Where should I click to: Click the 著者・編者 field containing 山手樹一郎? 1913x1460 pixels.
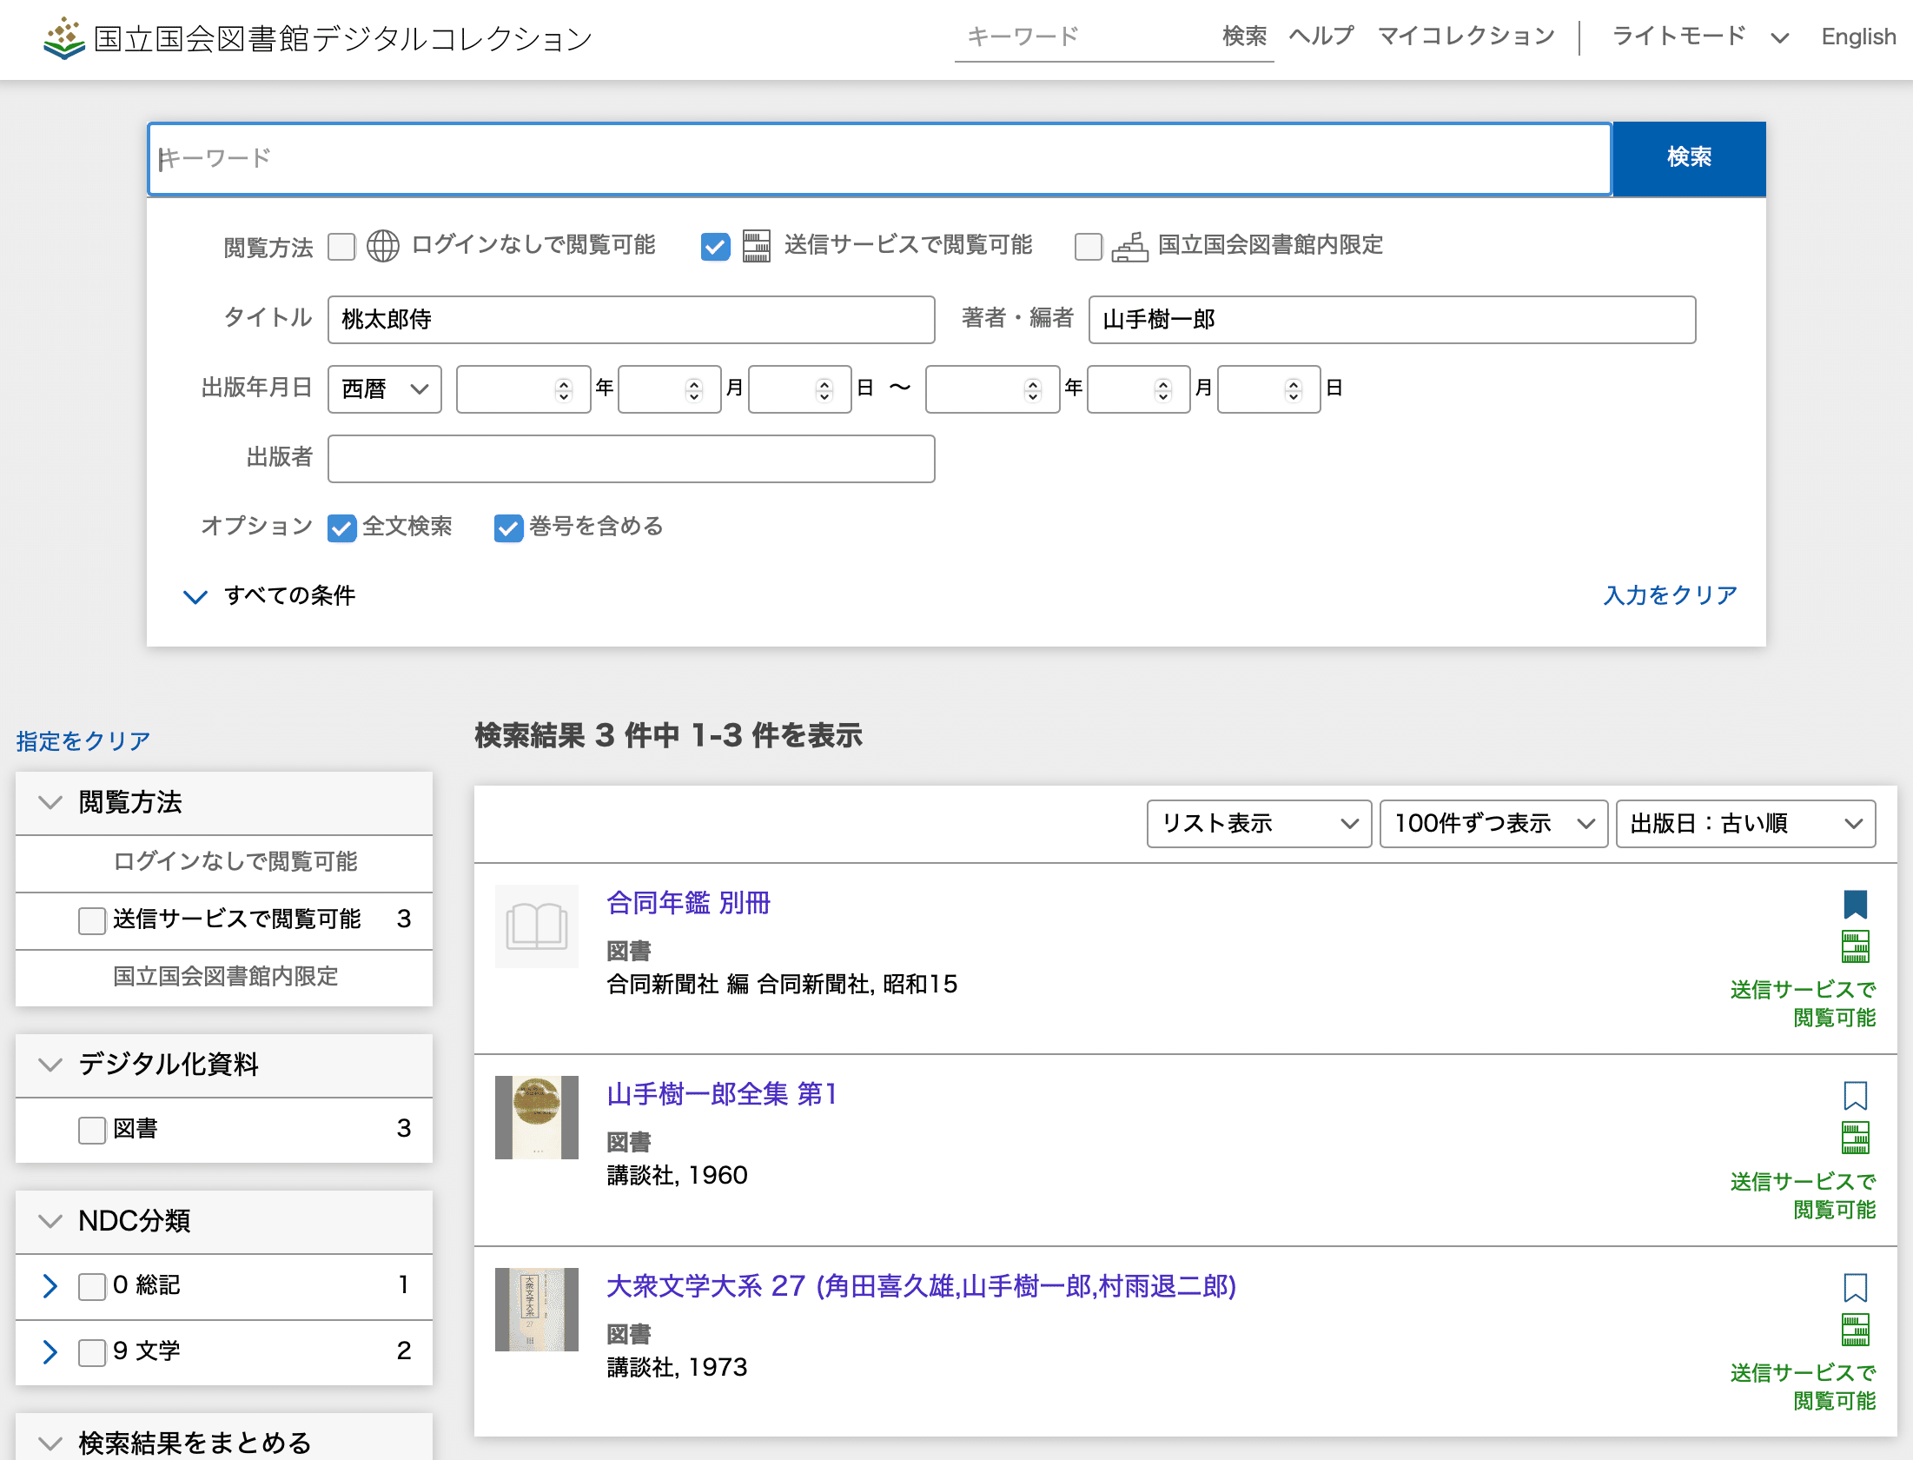point(1392,320)
